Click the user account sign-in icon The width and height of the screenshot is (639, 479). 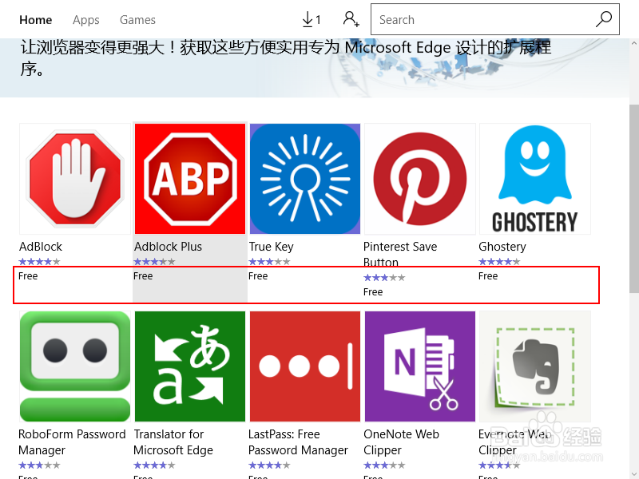(x=351, y=19)
